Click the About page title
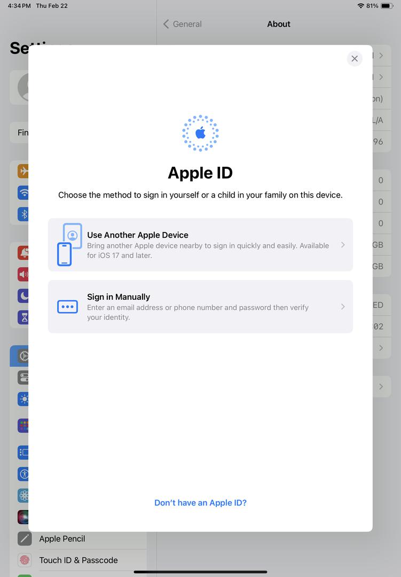 [x=279, y=24]
